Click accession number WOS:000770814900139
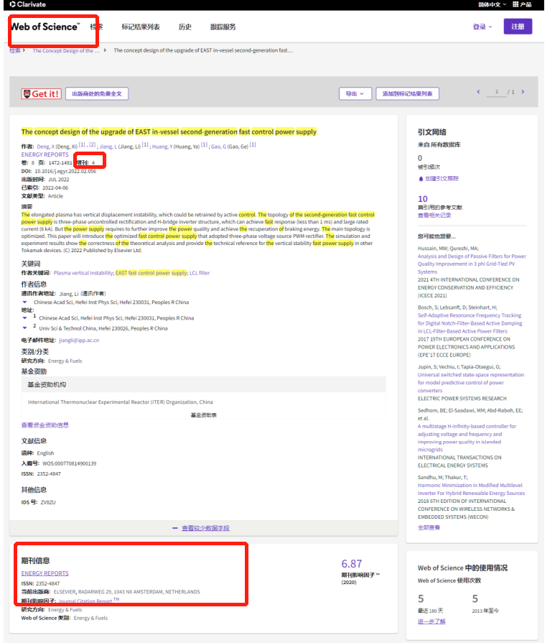The image size is (555, 643). pyautogui.click(x=69, y=464)
